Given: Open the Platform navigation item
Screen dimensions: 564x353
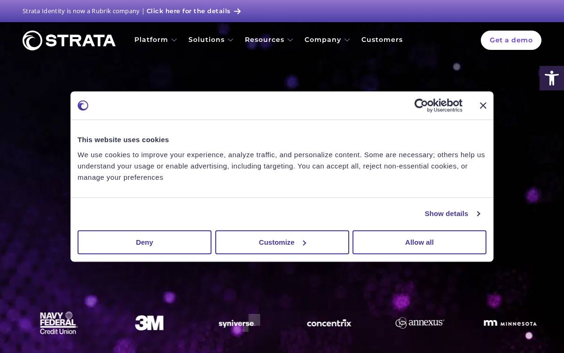Looking at the screenshot, I should 151,40.
